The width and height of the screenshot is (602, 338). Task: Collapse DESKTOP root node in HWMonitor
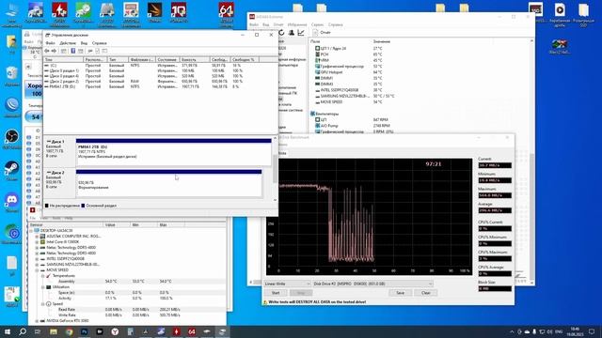(x=31, y=231)
